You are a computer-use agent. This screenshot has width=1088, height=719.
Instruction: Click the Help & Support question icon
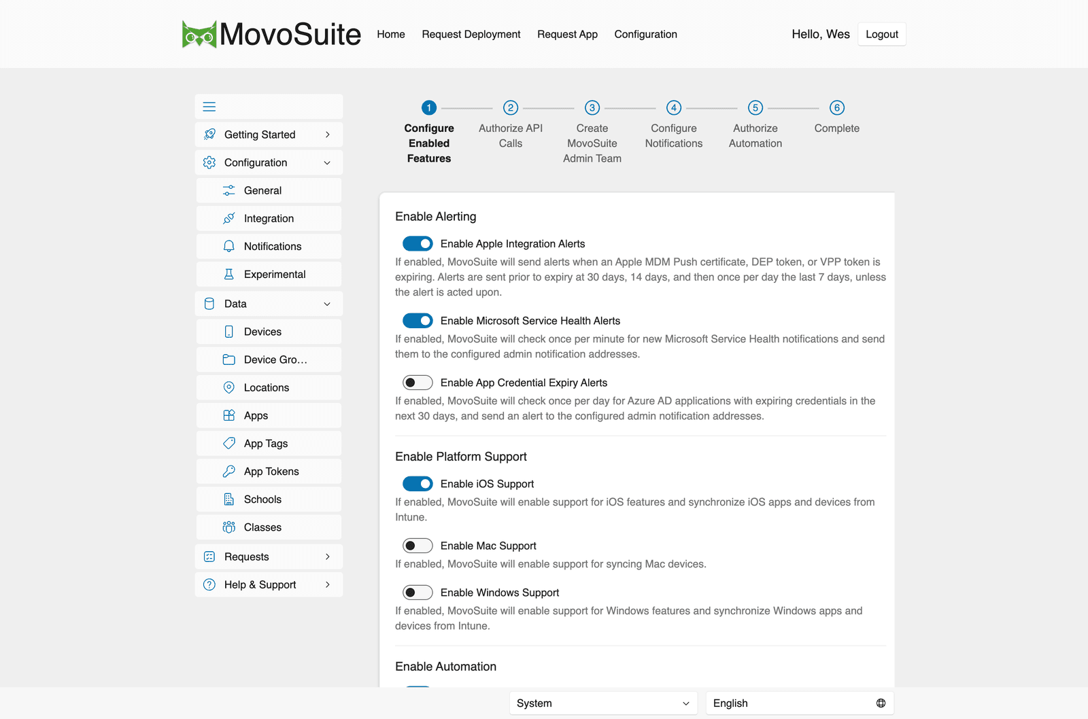click(x=209, y=584)
